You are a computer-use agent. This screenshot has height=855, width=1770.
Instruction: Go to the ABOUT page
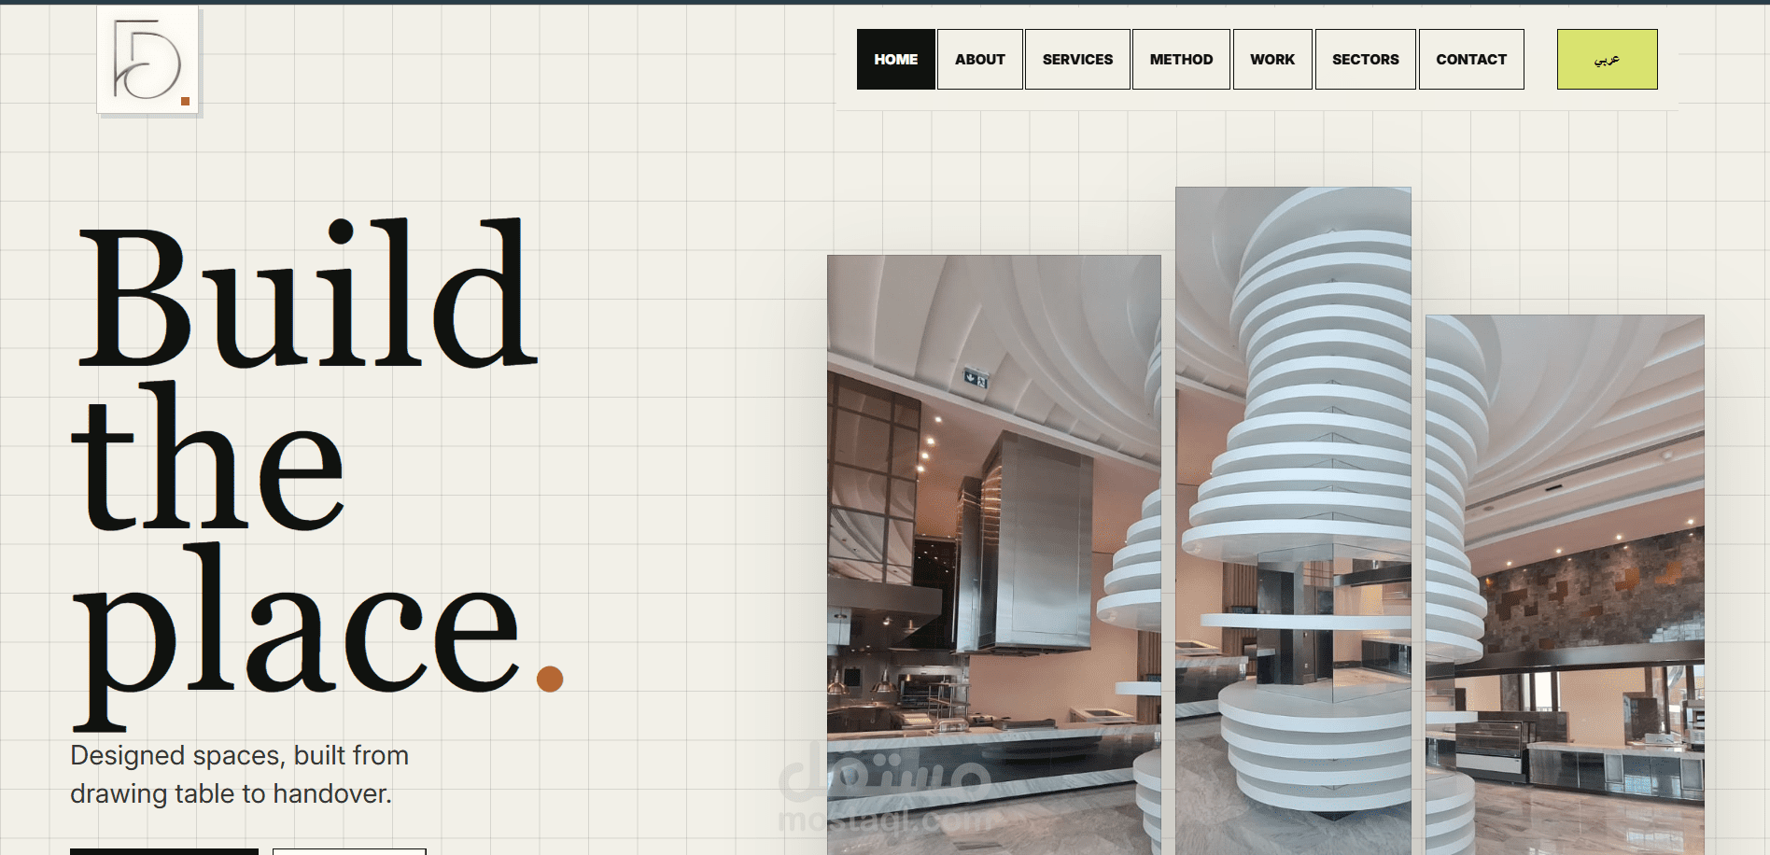(x=980, y=60)
